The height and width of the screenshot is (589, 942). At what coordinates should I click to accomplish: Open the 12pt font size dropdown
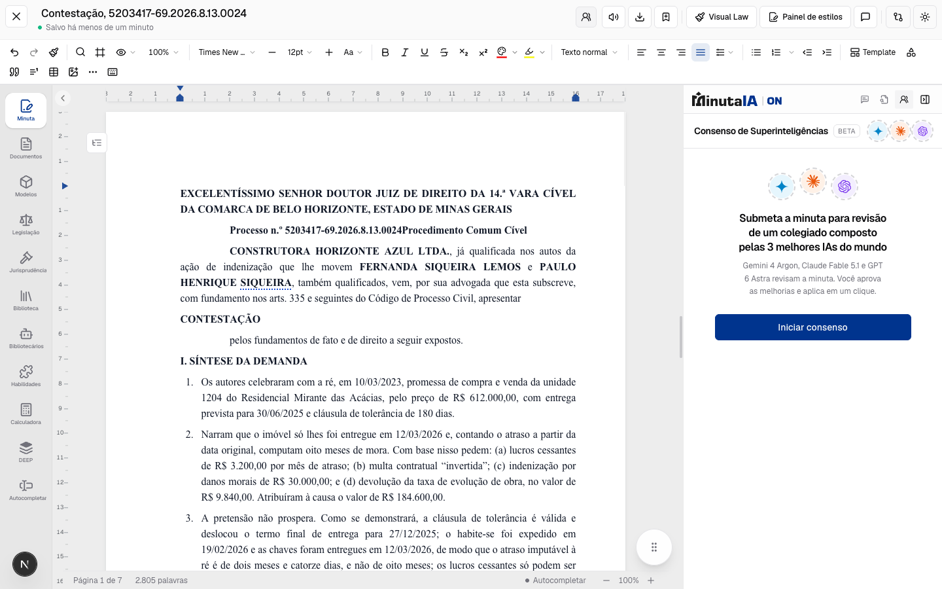click(x=300, y=52)
